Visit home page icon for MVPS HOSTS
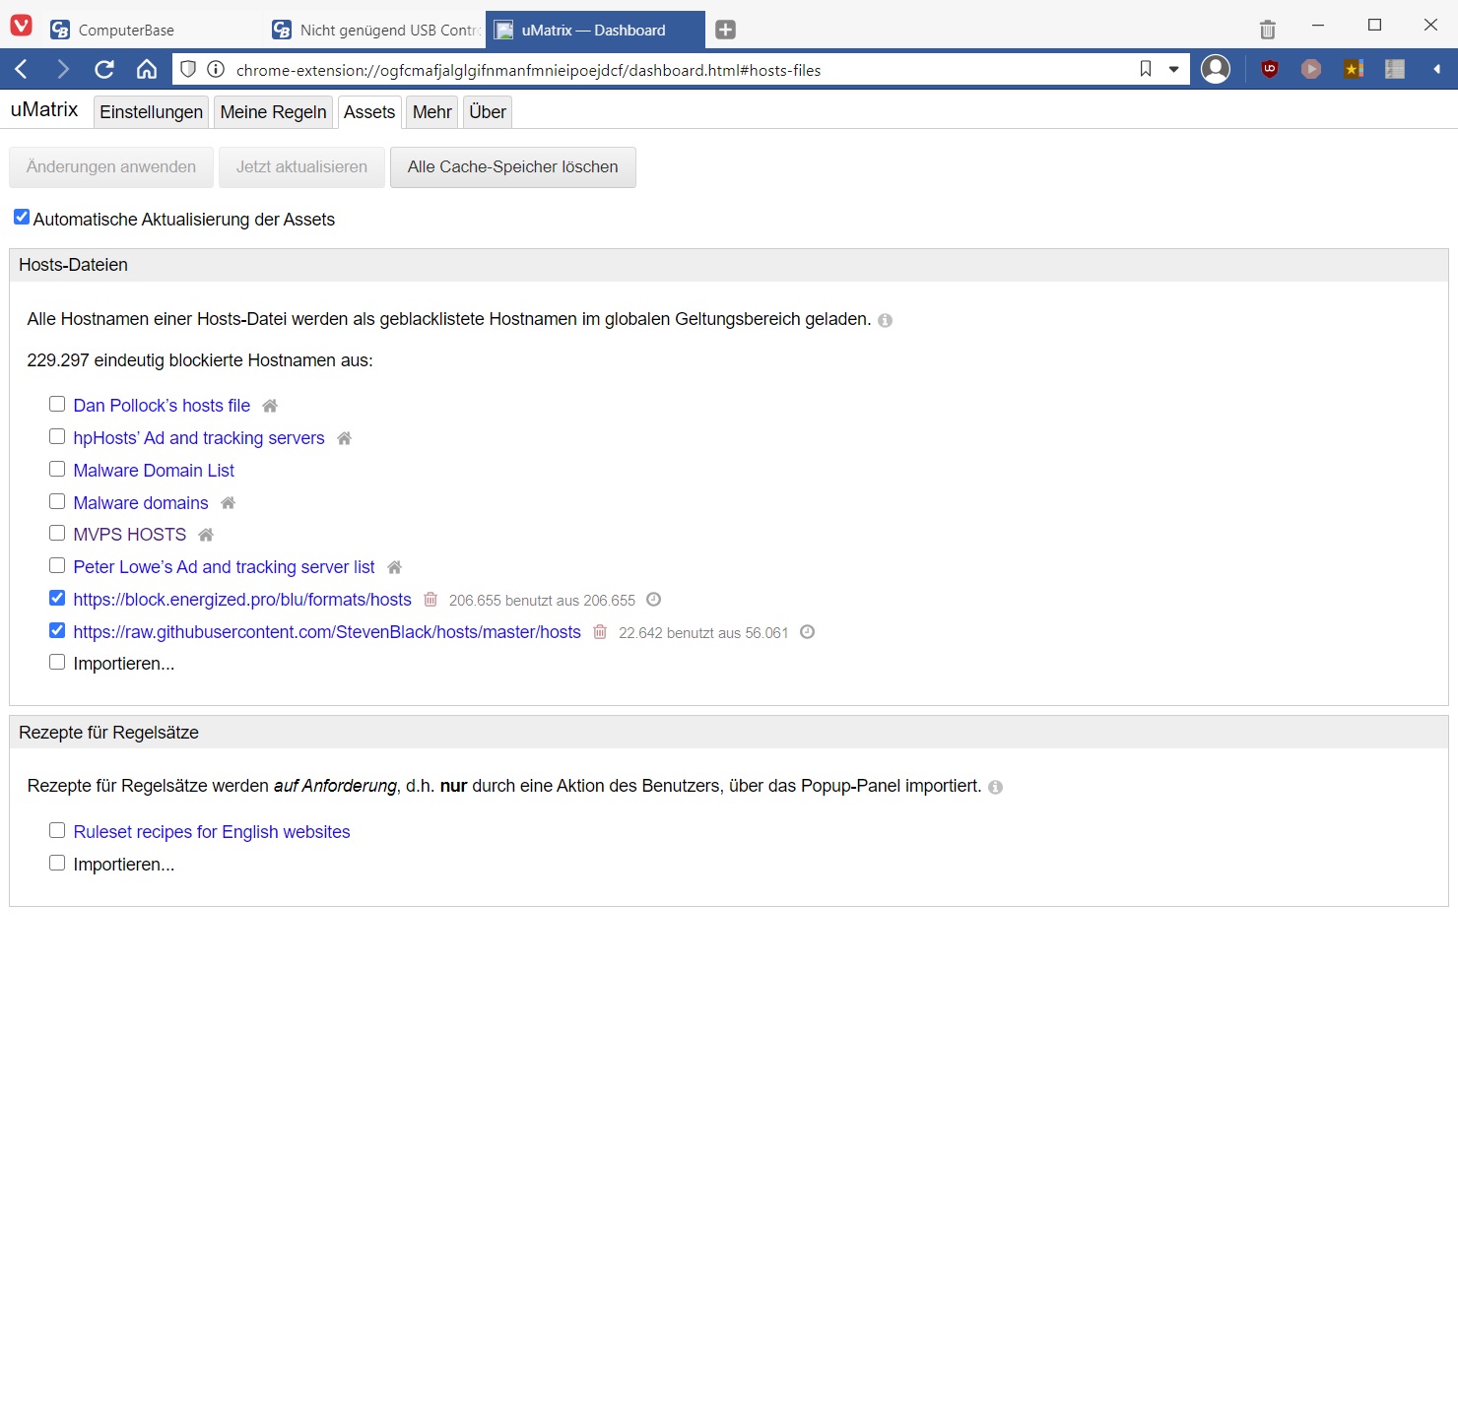The width and height of the screenshot is (1458, 1418). click(206, 535)
